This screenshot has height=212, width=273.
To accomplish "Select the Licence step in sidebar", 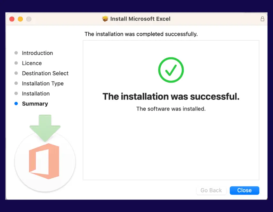I will click(32, 63).
